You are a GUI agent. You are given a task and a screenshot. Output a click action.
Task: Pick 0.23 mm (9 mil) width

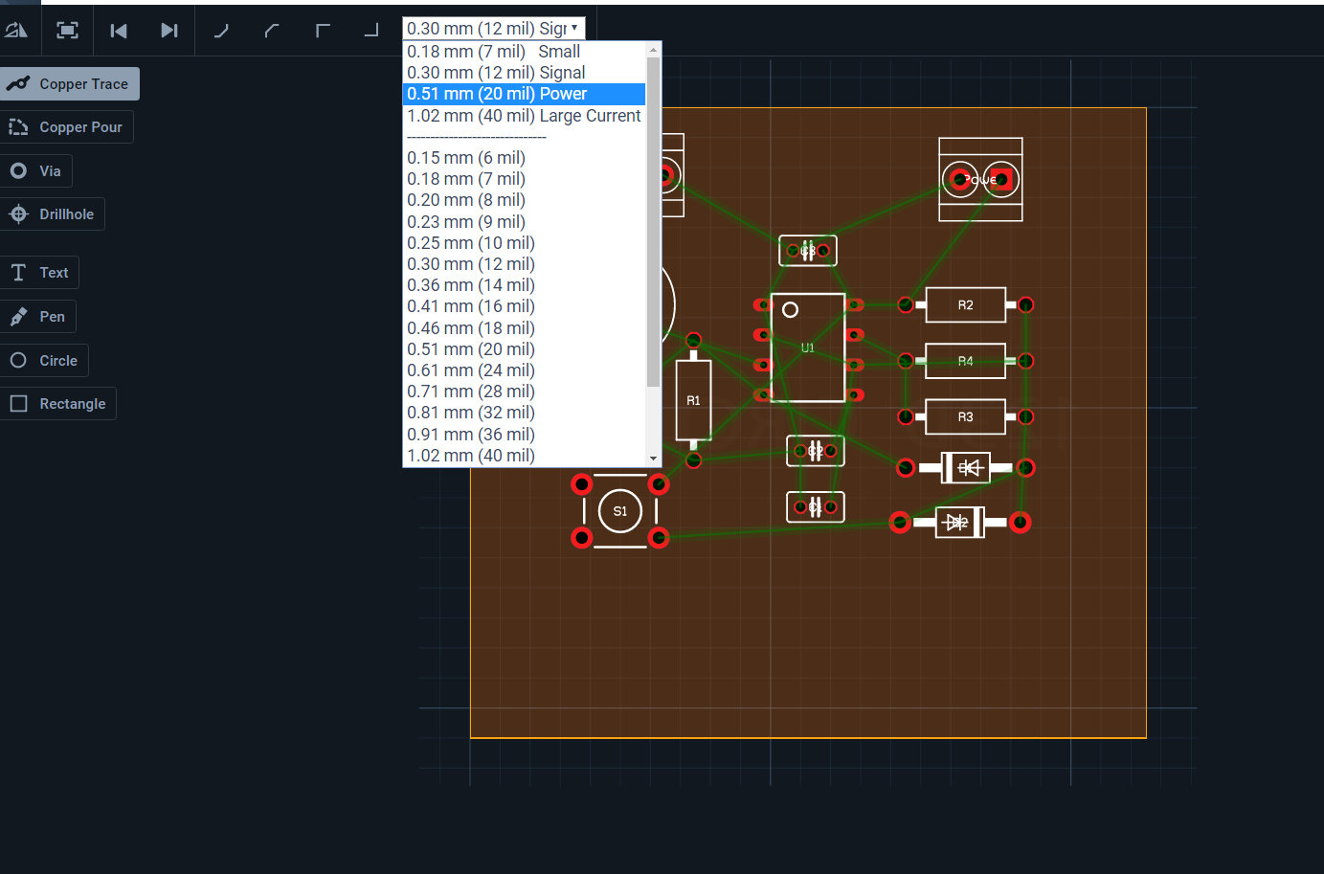pos(525,222)
